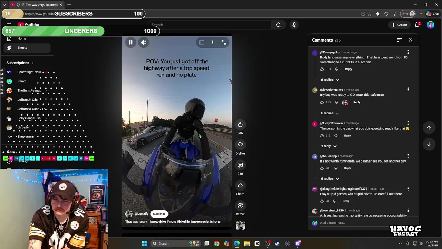The height and width of the screenshot is (249, 442).
Task: Open Copilot Chat in the browser
Action: pos(433,14)
